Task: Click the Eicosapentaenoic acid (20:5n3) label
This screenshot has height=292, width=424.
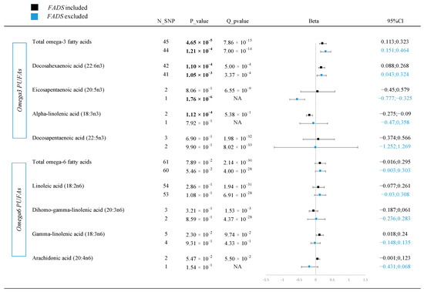Action: pos(68,90)
